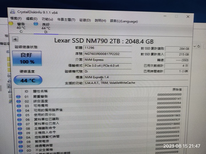206x154 pixels.
Task: Minimize the CrystalDiskInfo window
Action: point(165,16)
